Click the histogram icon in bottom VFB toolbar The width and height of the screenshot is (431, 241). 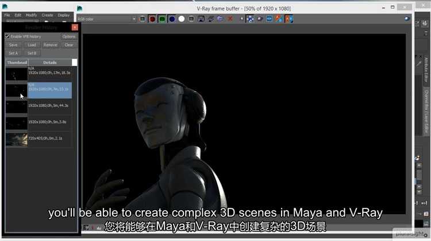(99, 227)
